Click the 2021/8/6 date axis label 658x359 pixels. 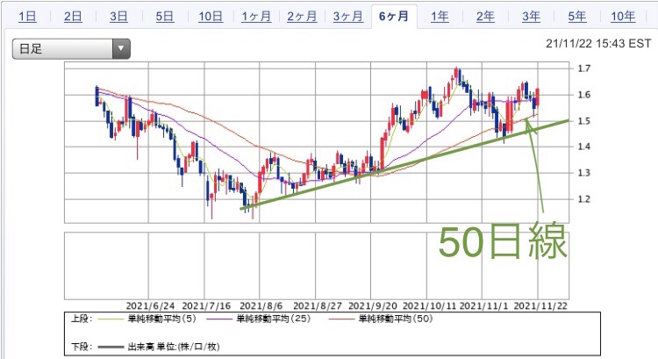(x=261, y=305)
